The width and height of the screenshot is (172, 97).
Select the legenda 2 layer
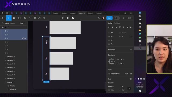pyautogui.click(x=10, y=82)
